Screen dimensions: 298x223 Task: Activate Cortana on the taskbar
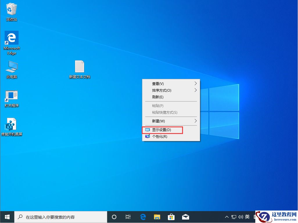114,217
